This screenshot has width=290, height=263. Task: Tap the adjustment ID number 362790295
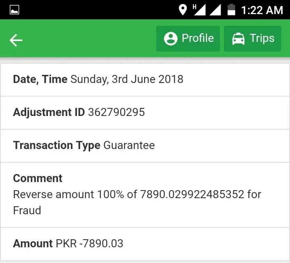click(116, 112)
